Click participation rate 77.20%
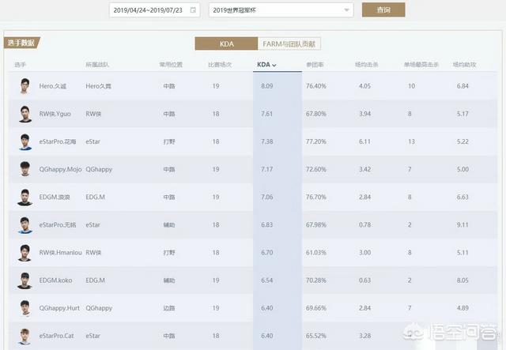 coord(316,141)
